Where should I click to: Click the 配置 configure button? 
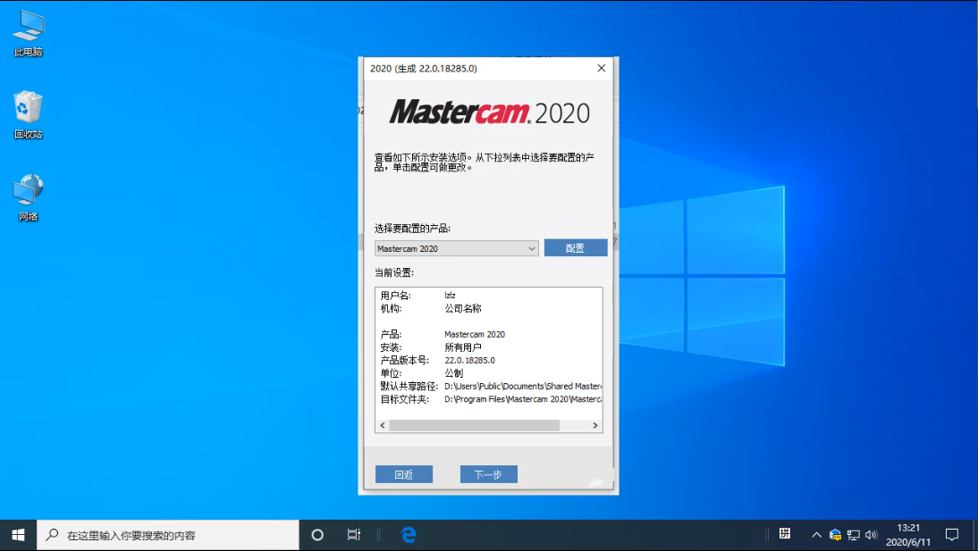click(576, 248)
